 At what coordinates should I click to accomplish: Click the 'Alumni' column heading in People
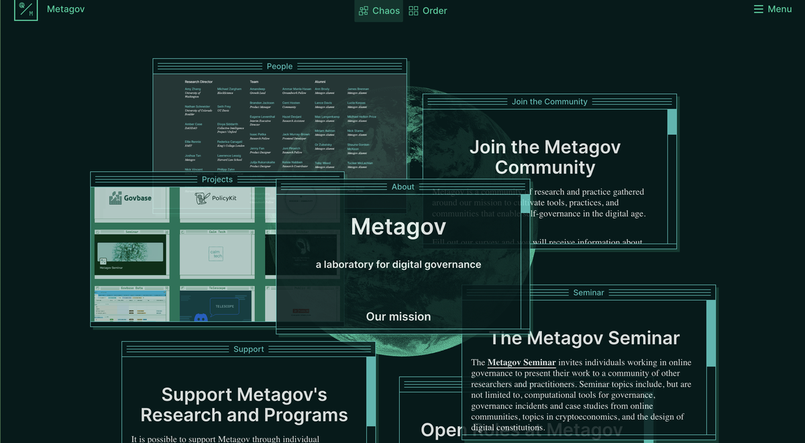coord(320,82)
